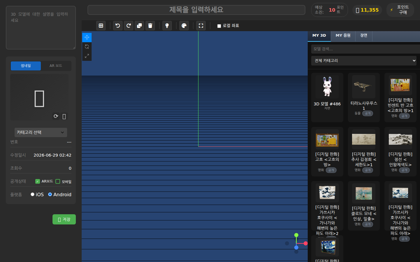Click the title input field
The height and width of the screenshot is (262, 420).
click(196, 10)
